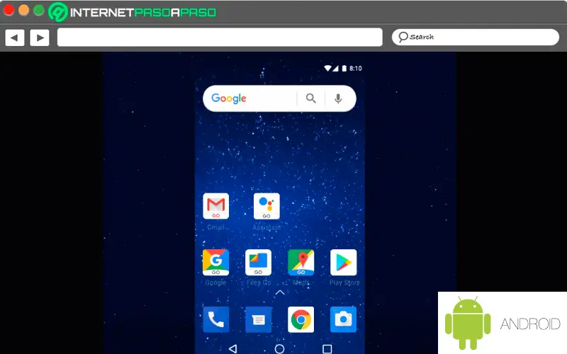Tap the Android home circle button

(x=279, y=348)
